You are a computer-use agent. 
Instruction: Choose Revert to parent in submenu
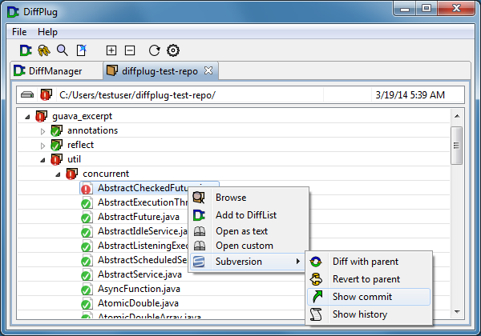tap(369, 279)
